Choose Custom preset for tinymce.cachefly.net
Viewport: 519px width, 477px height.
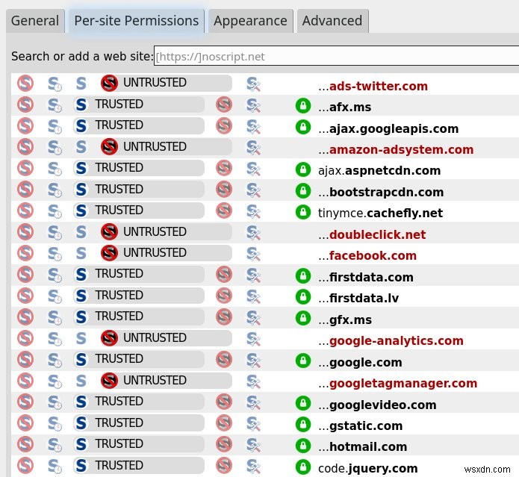pos(253,211)
